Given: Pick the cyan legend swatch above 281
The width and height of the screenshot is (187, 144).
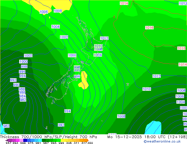Looking at the screenshot, I should click(40, 140).
